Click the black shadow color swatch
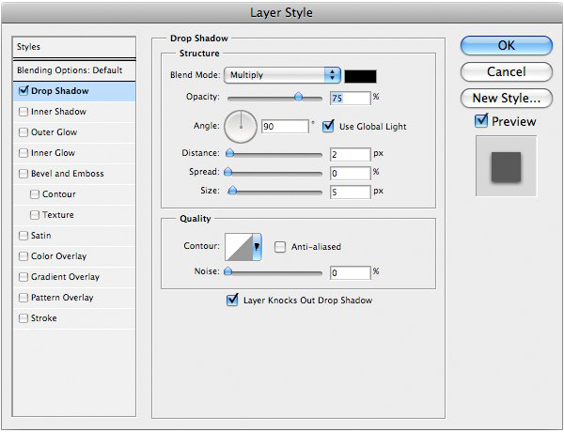This screenshot has width=564, height=432. (x=360, y=75)
